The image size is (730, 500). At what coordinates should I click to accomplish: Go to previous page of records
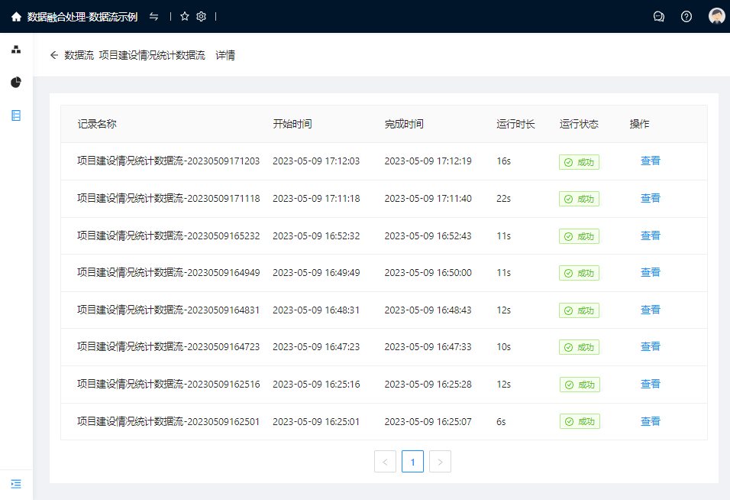pos(385,462)
